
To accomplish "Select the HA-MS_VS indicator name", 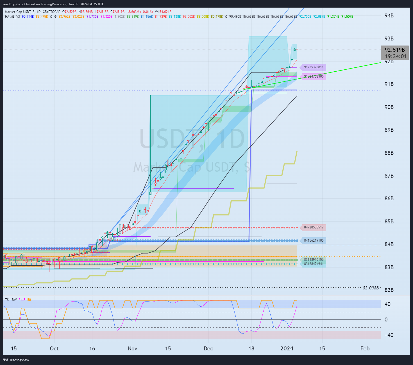I will (x=12, y=17).
